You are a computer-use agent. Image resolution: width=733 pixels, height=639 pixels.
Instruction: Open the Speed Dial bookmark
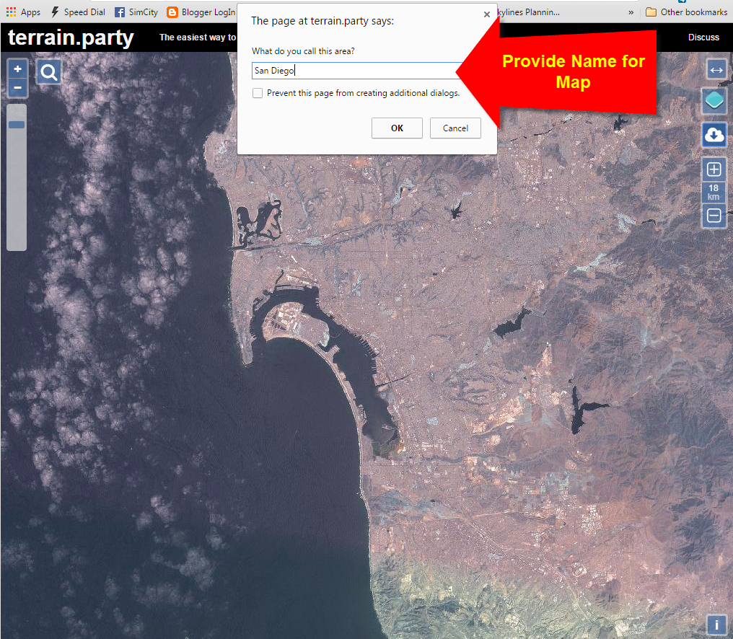pyautogui.click(x=78, y=12)
